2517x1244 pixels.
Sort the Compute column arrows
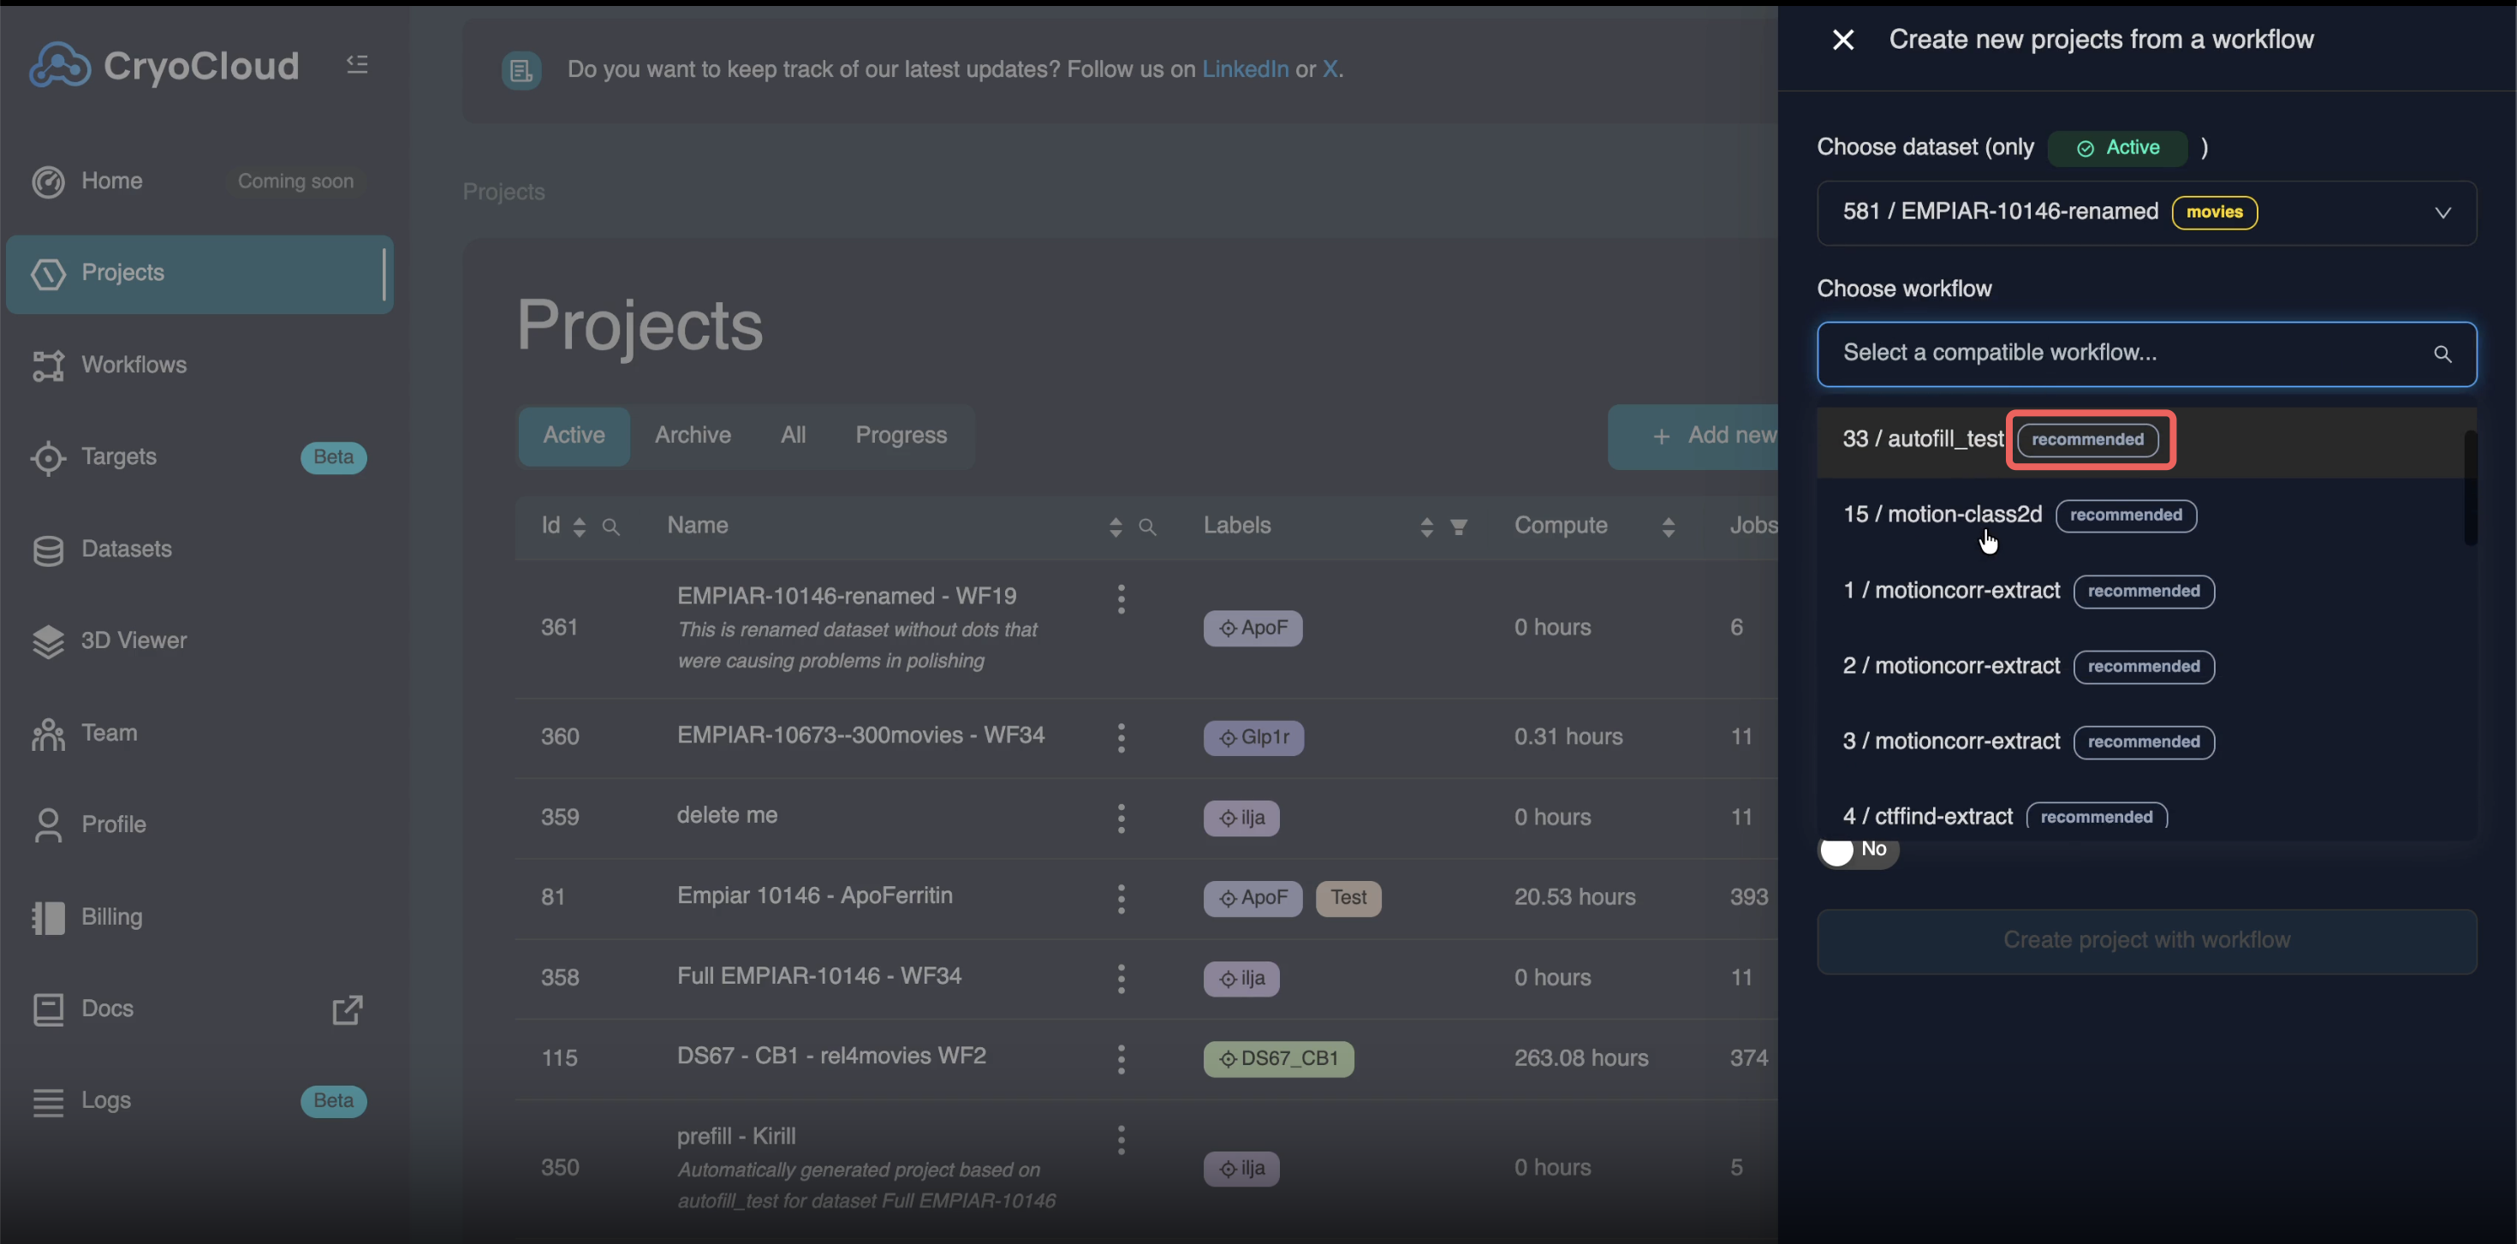(x=1668, y=527)
